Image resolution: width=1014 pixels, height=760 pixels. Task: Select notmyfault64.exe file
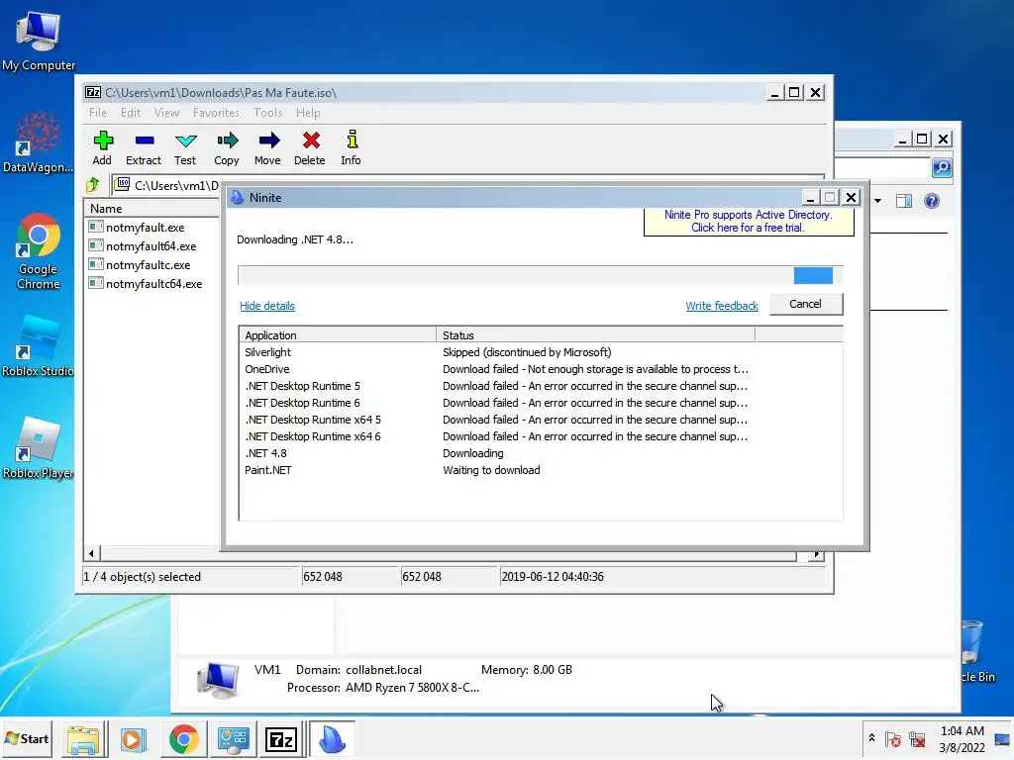pyautogui.click(x=143, y=246)
